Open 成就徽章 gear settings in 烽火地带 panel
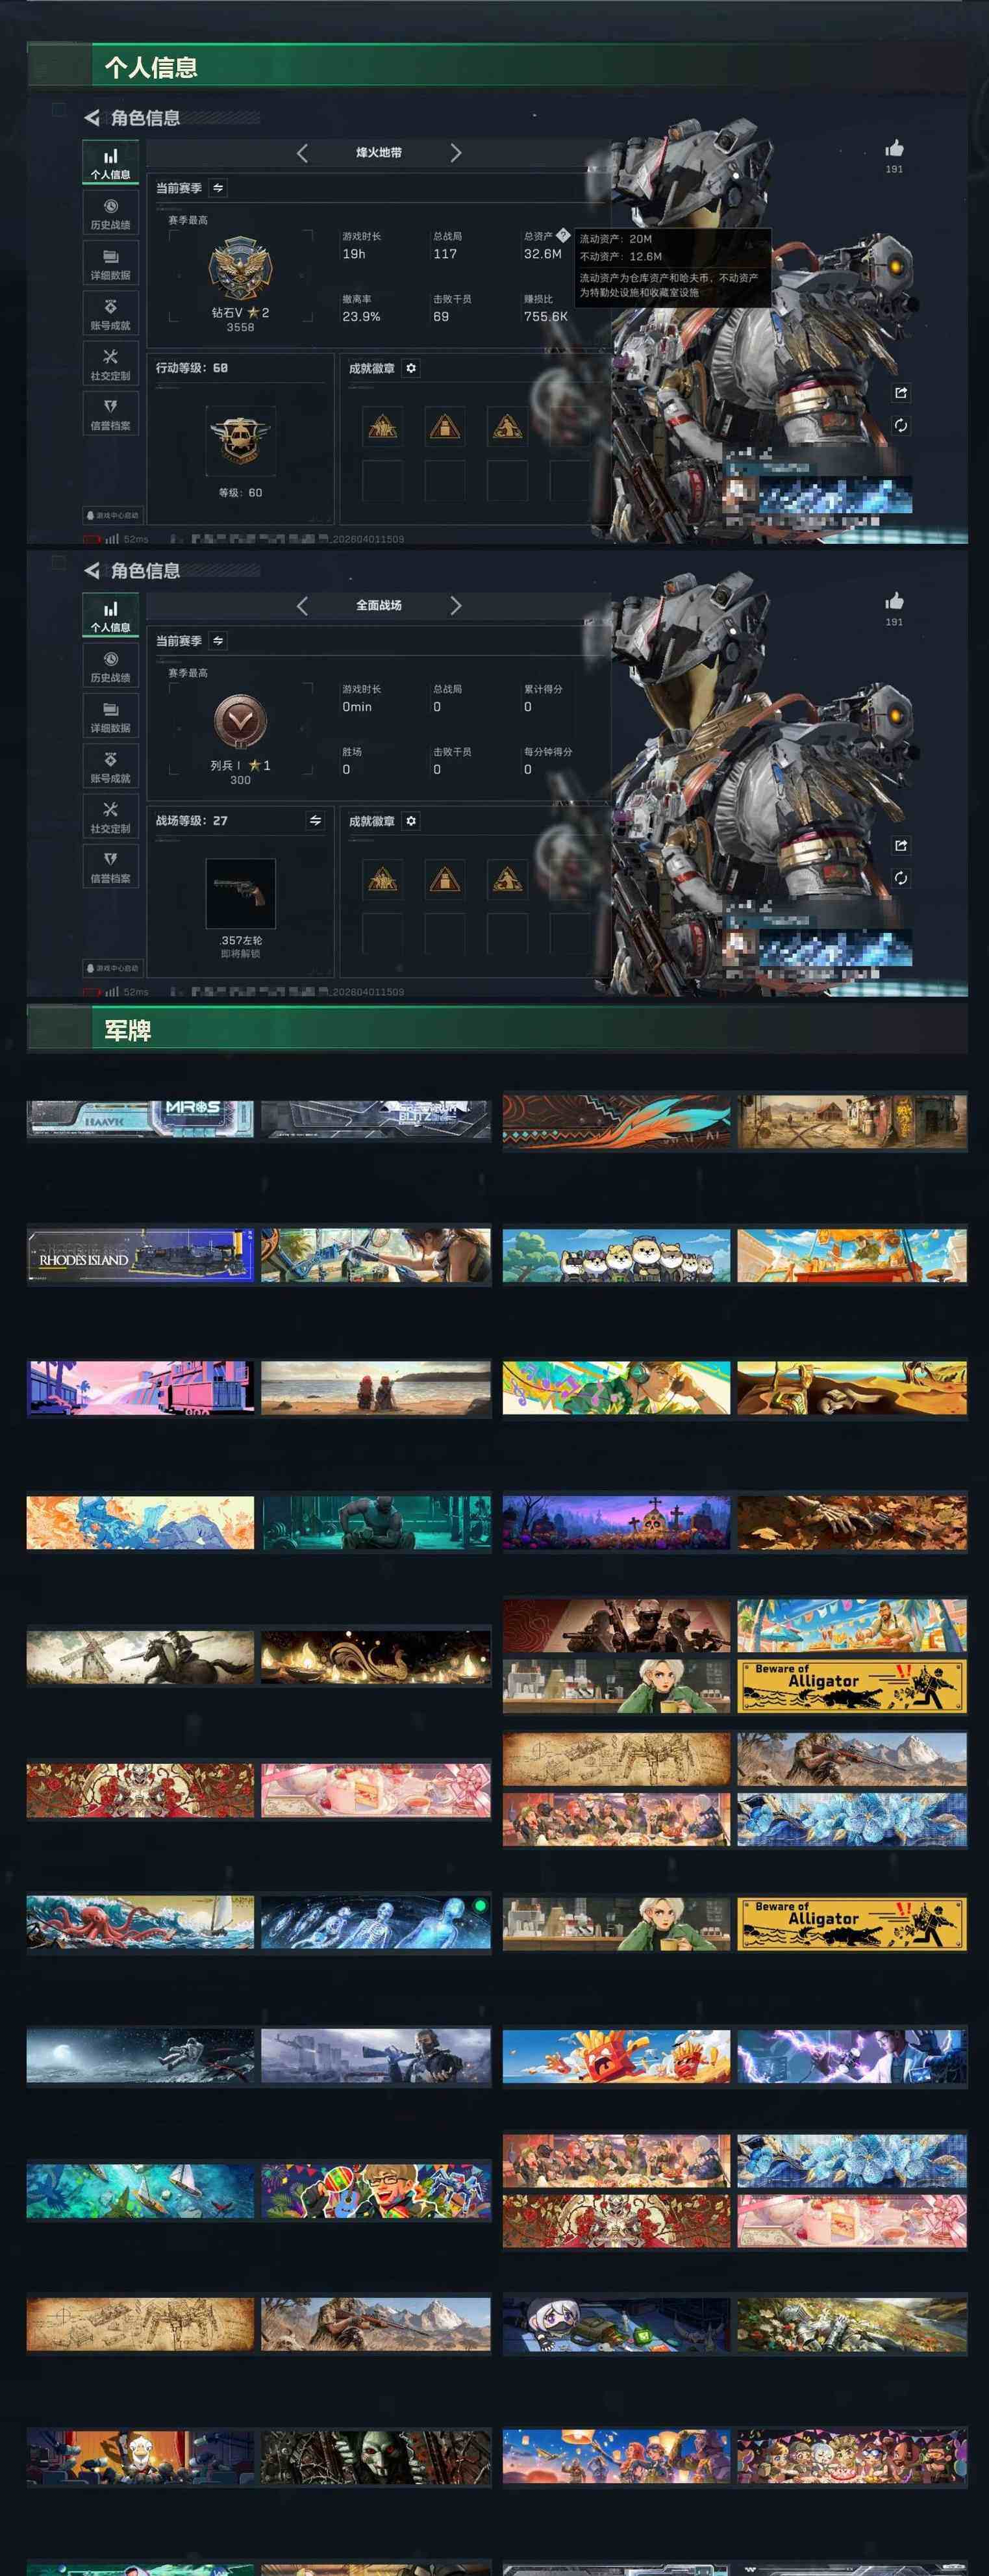 (411, 368)
